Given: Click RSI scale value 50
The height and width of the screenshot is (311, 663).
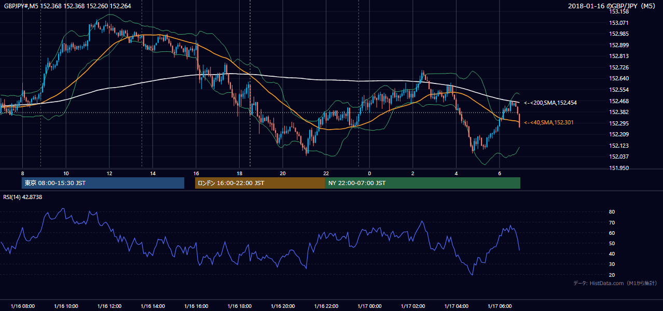Looking at the screenshot, I should point(612,243).
